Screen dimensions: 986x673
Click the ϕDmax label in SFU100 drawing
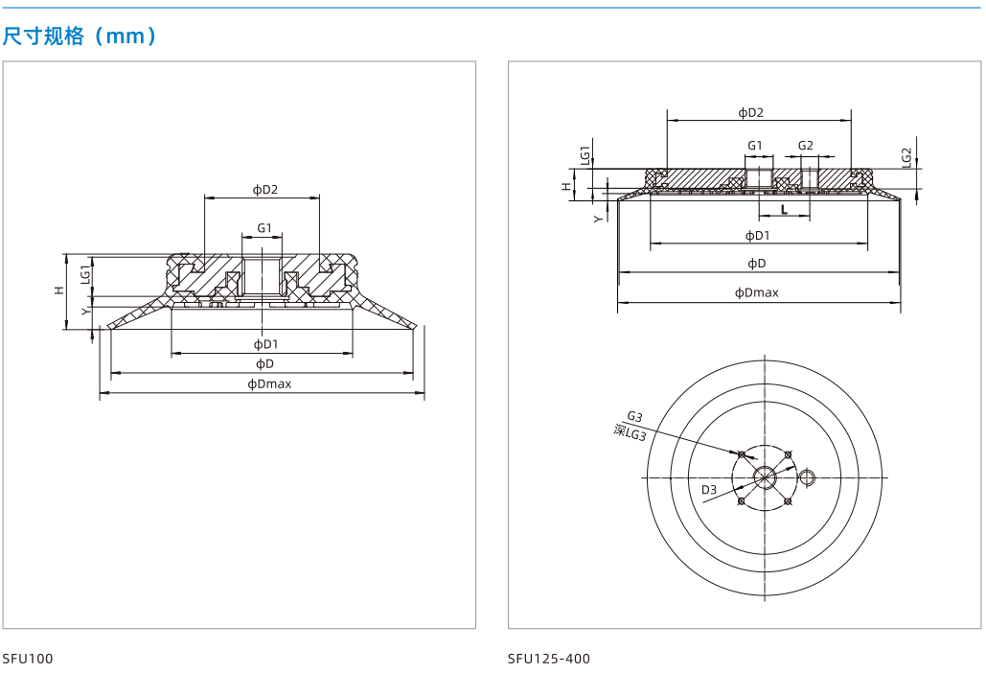[x=269, y=383]
